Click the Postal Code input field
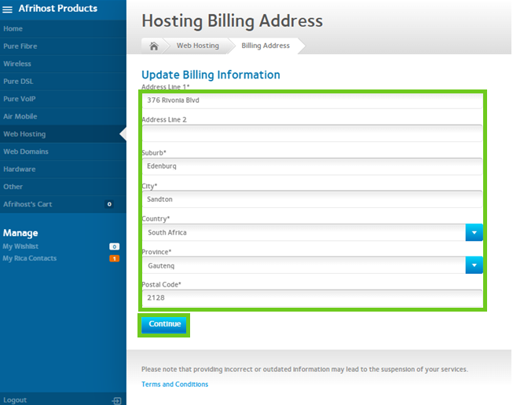The image size is (513, 405). point(313,298)
